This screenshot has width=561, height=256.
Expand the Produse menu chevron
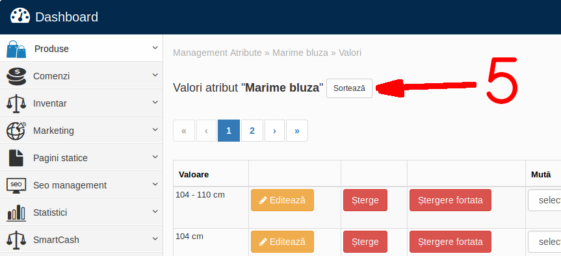(155, 48)
